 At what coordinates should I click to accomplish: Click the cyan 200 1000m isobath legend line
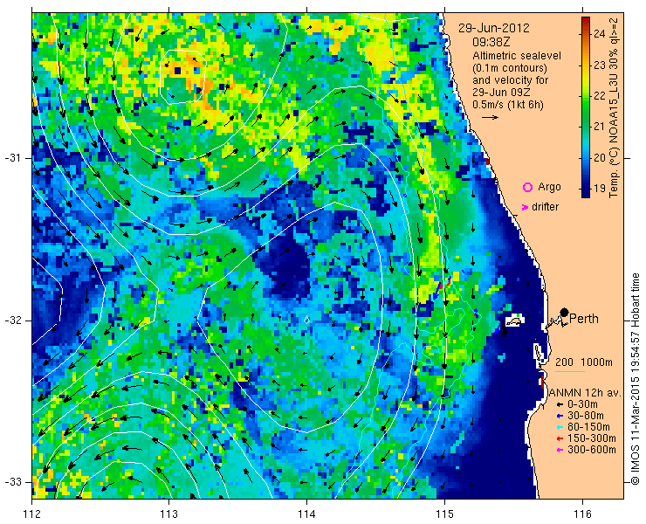pyautogui.click(x=570, y=371)
